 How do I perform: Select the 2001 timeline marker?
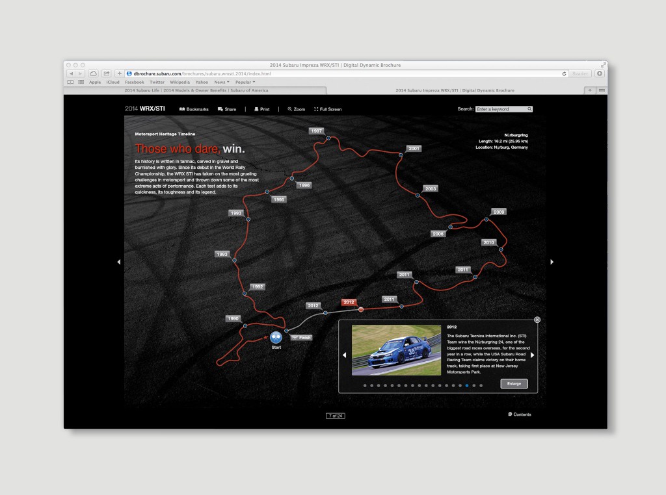pyautogui.click(x=414, y=149)
